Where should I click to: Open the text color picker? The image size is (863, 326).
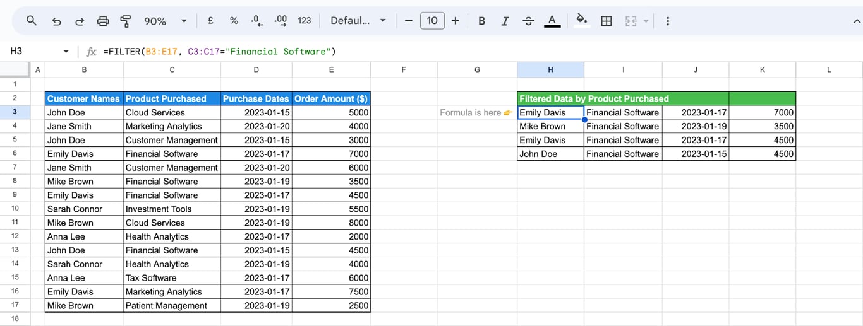552,21
